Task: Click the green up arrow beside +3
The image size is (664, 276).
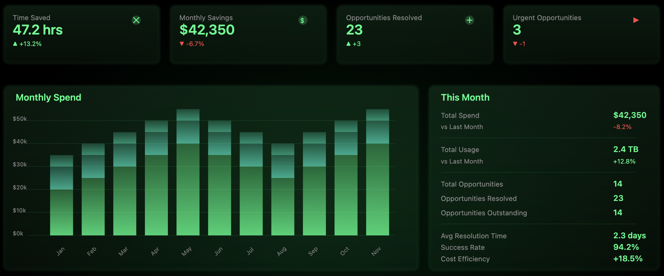Action: pos(348,44)
